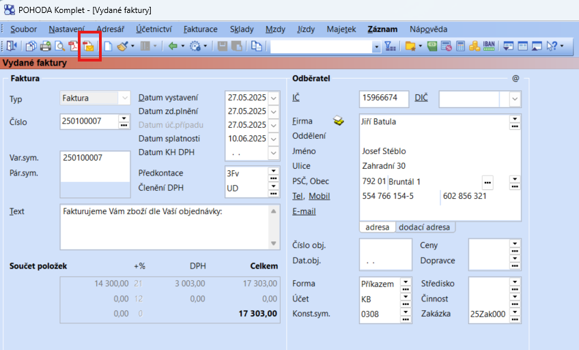Click the print printer icon in toolbar

(x=46, y=46)
